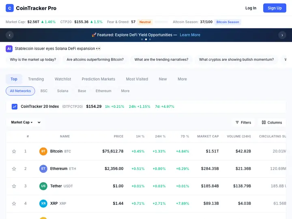This screenshot has width=292, height=219.
Task: Click Ethereum market cap $284.35B
Action: point(210,169)
